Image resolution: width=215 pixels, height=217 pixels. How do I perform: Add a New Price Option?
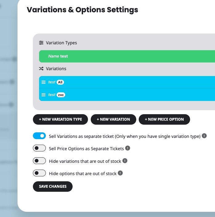tap(164, 119)
